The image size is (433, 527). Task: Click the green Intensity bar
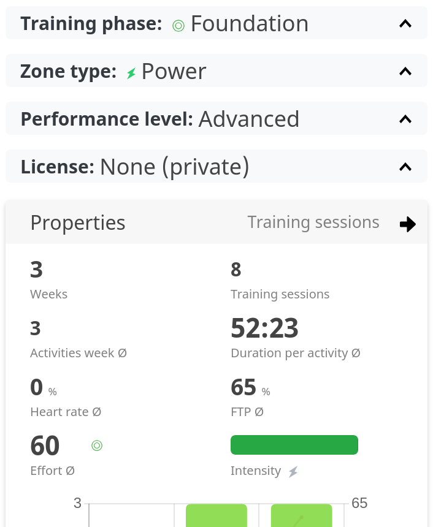(x=294, y=445)
